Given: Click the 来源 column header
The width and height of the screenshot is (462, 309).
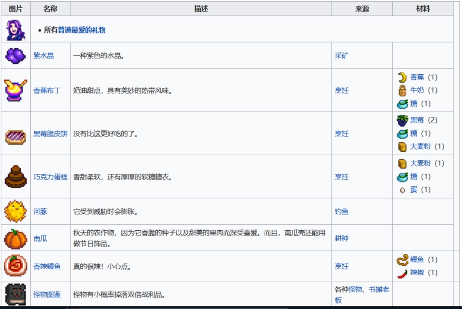Looking at the screenshot, I should (362, 9).
